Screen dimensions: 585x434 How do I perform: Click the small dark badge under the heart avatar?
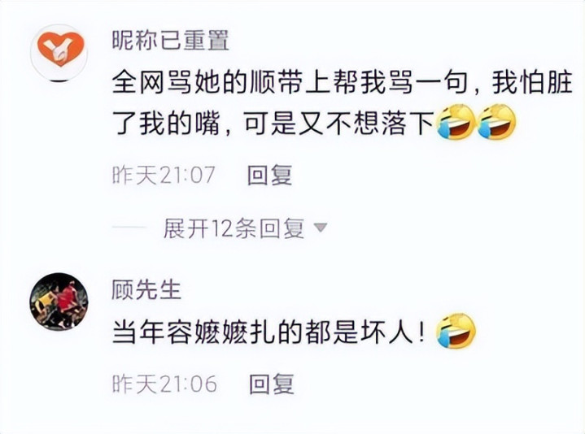[x=59, y=80]
